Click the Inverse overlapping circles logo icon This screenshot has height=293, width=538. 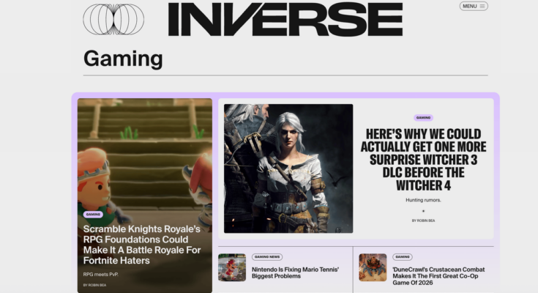[x=113, y=19]
